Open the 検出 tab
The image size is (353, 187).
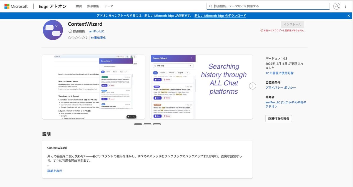tap(79, 6)
